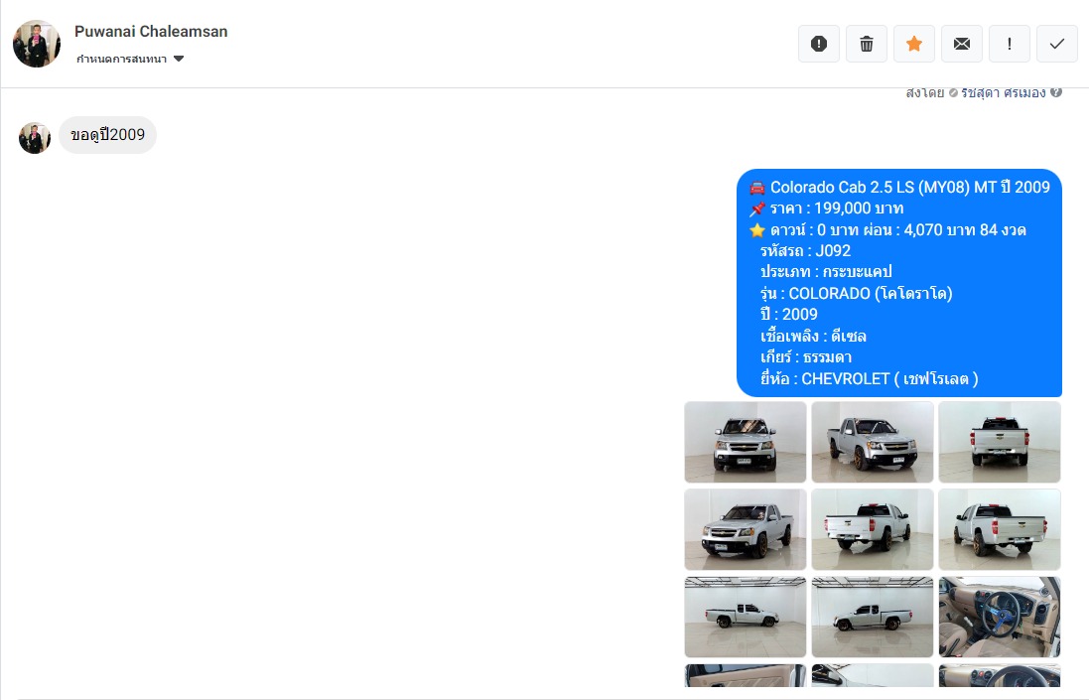The width and height of the screenshot is (1089, 700).
Task: Click the help question mark beside the sender name
Action: (1055, 92)
